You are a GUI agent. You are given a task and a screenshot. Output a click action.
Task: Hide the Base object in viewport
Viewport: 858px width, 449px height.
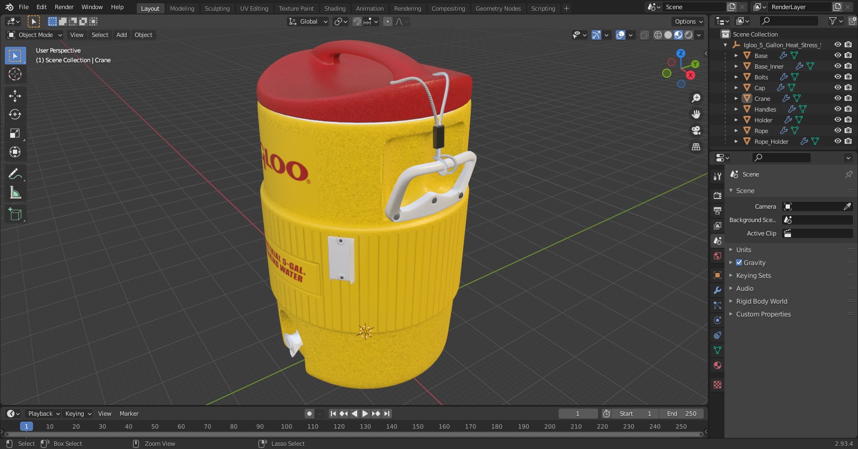tap(838, 55)
